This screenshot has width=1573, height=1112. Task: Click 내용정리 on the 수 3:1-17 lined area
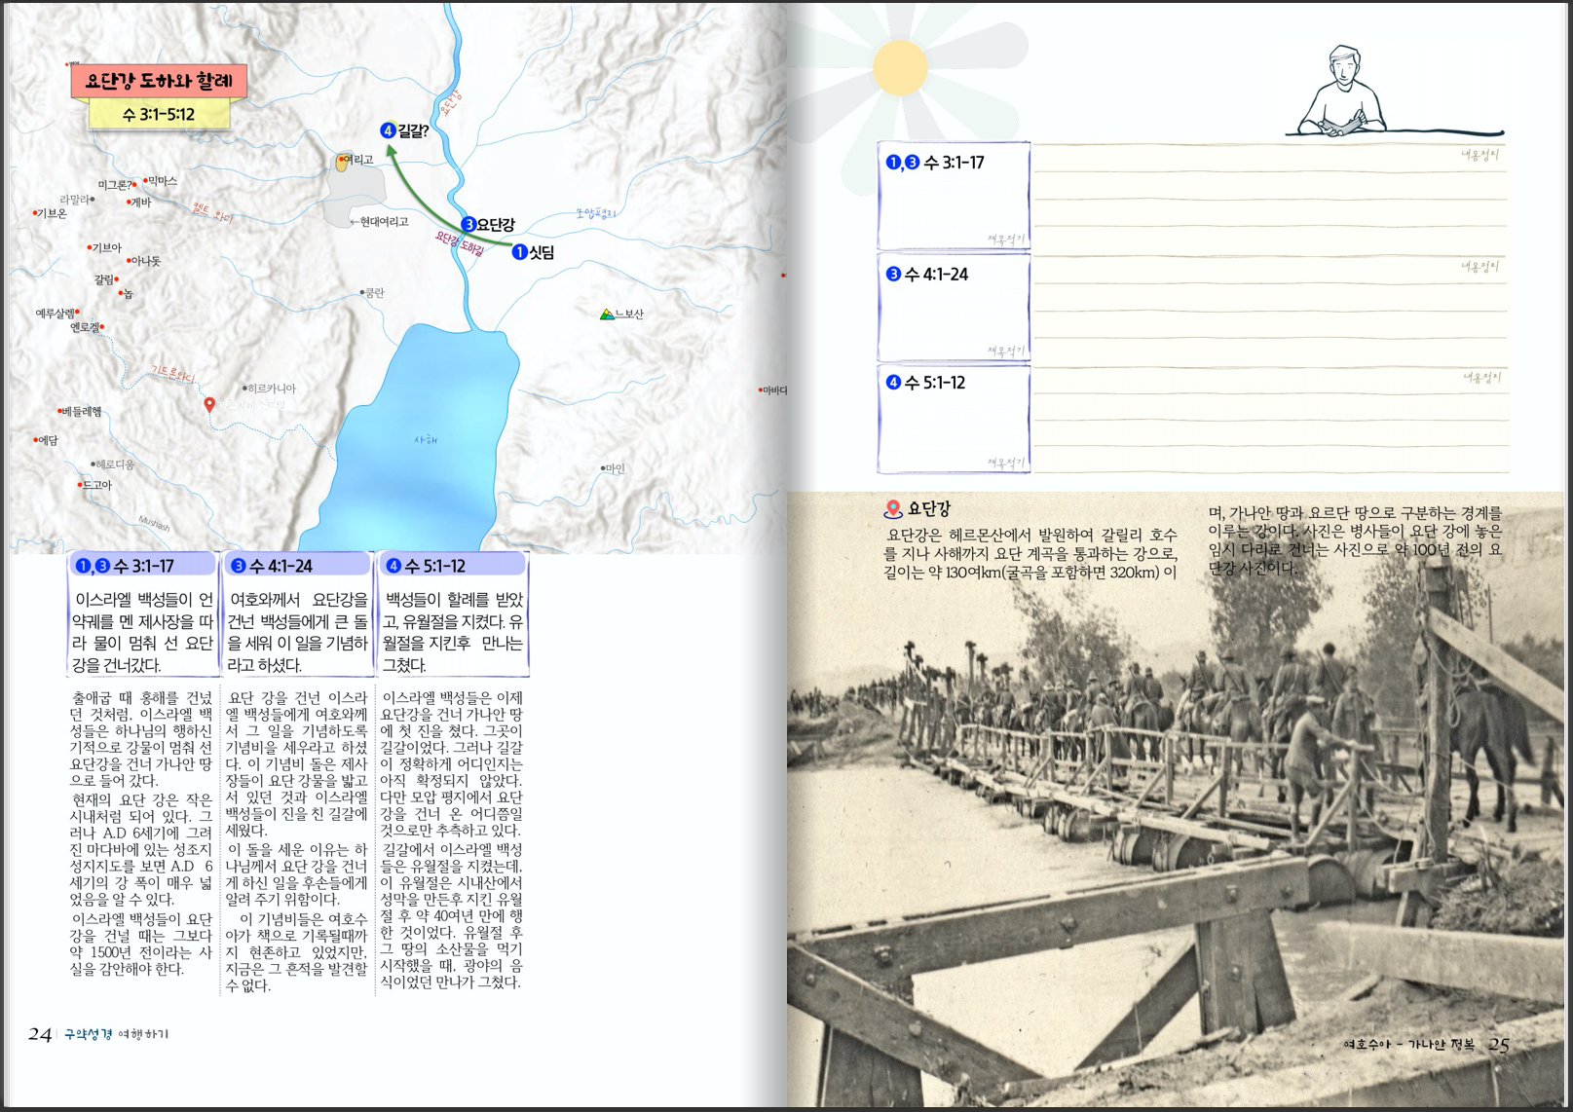pos(1480,154)
